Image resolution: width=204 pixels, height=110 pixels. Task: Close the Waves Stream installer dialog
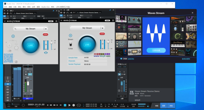[193, 13]
